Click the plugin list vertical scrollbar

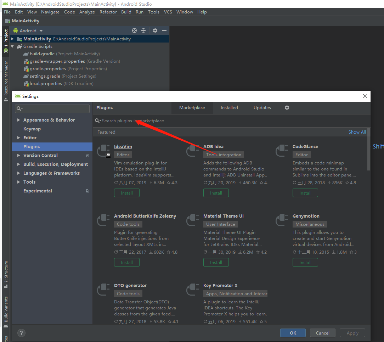point(369,149)
